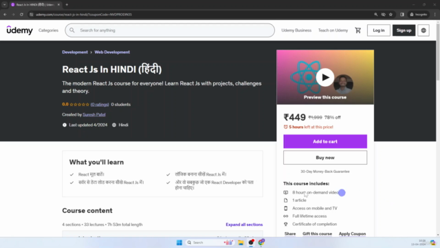Open the Web Development breadcrumb
Image resolution: width=440 pixels, height=248 pixels.
[112, 52]
